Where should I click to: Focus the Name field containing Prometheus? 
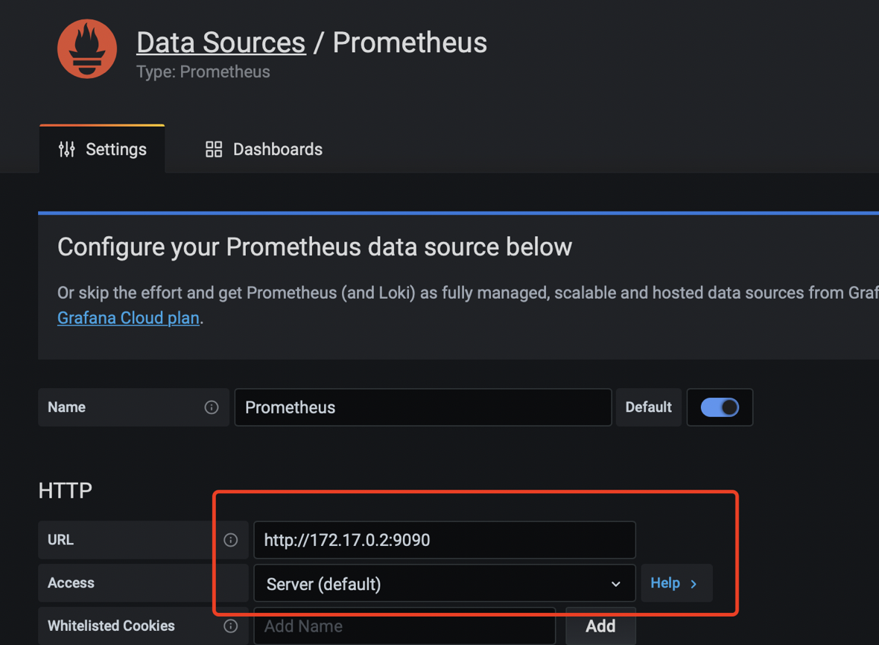point(422,407)
